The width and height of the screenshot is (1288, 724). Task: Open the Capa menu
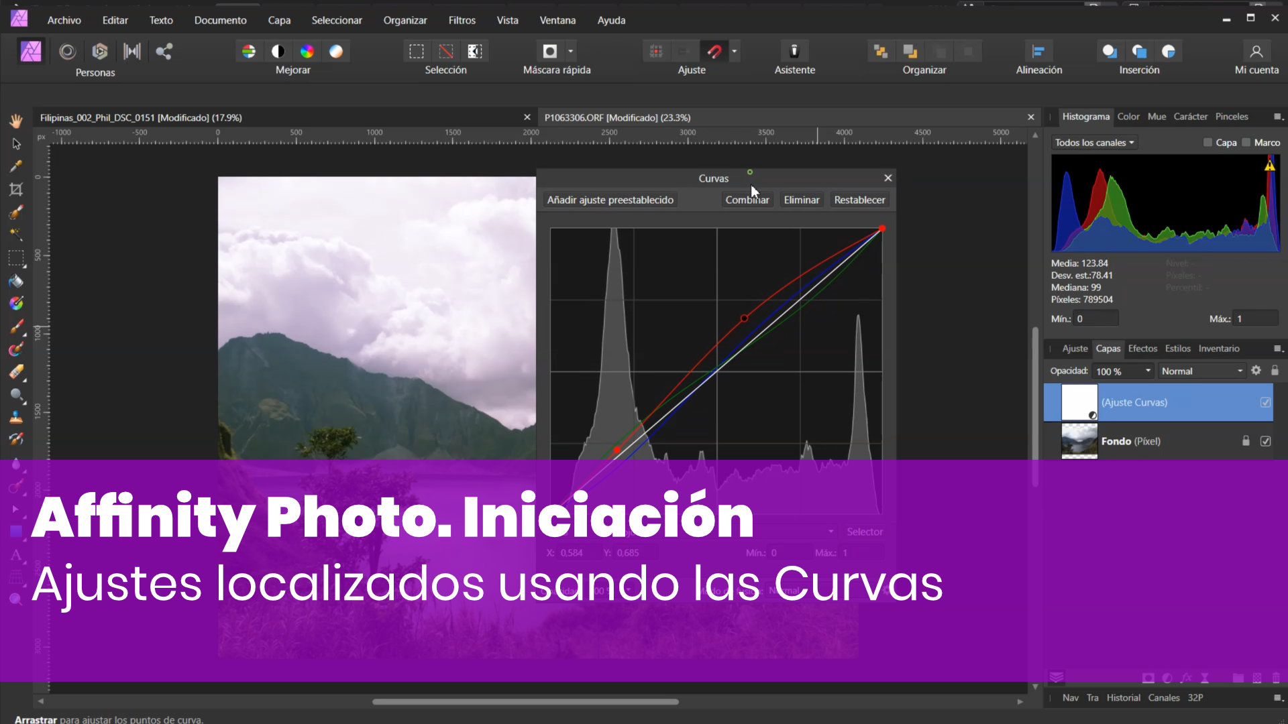279,20
